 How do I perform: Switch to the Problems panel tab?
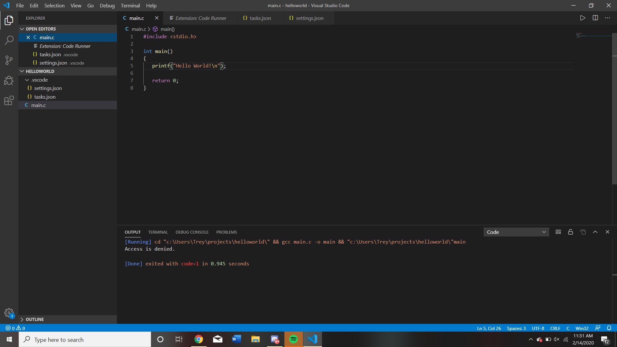227,232
